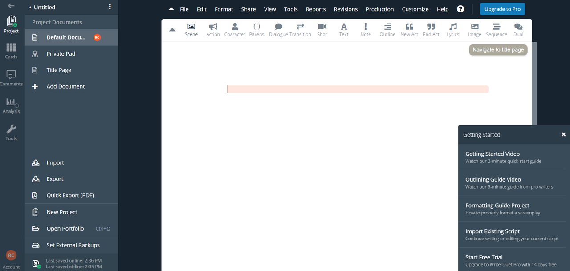
Task: Insert an Outline element
Action: click(387, 30)
